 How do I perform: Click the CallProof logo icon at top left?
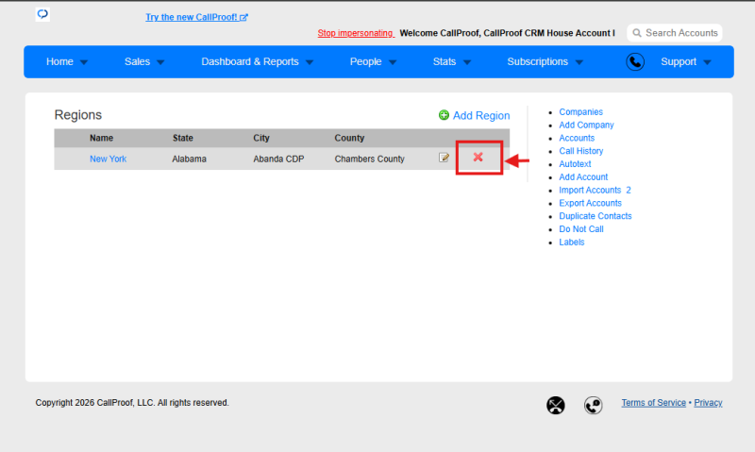coord(42,14)
